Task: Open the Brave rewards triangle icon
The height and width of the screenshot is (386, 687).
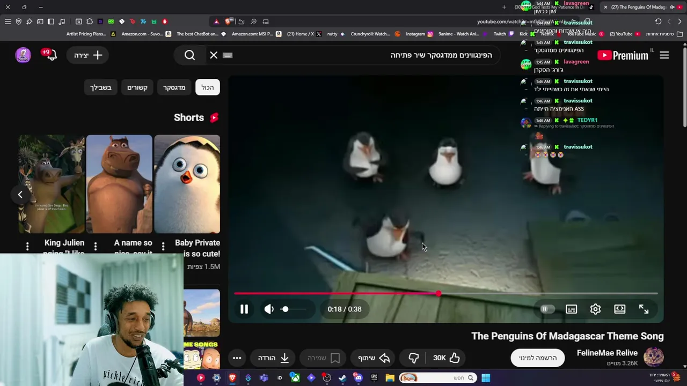Action: coord(216,21)
